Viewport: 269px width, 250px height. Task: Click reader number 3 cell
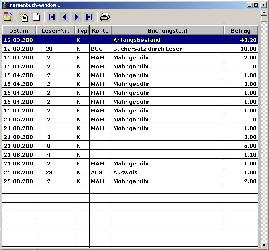pos(55,137)
